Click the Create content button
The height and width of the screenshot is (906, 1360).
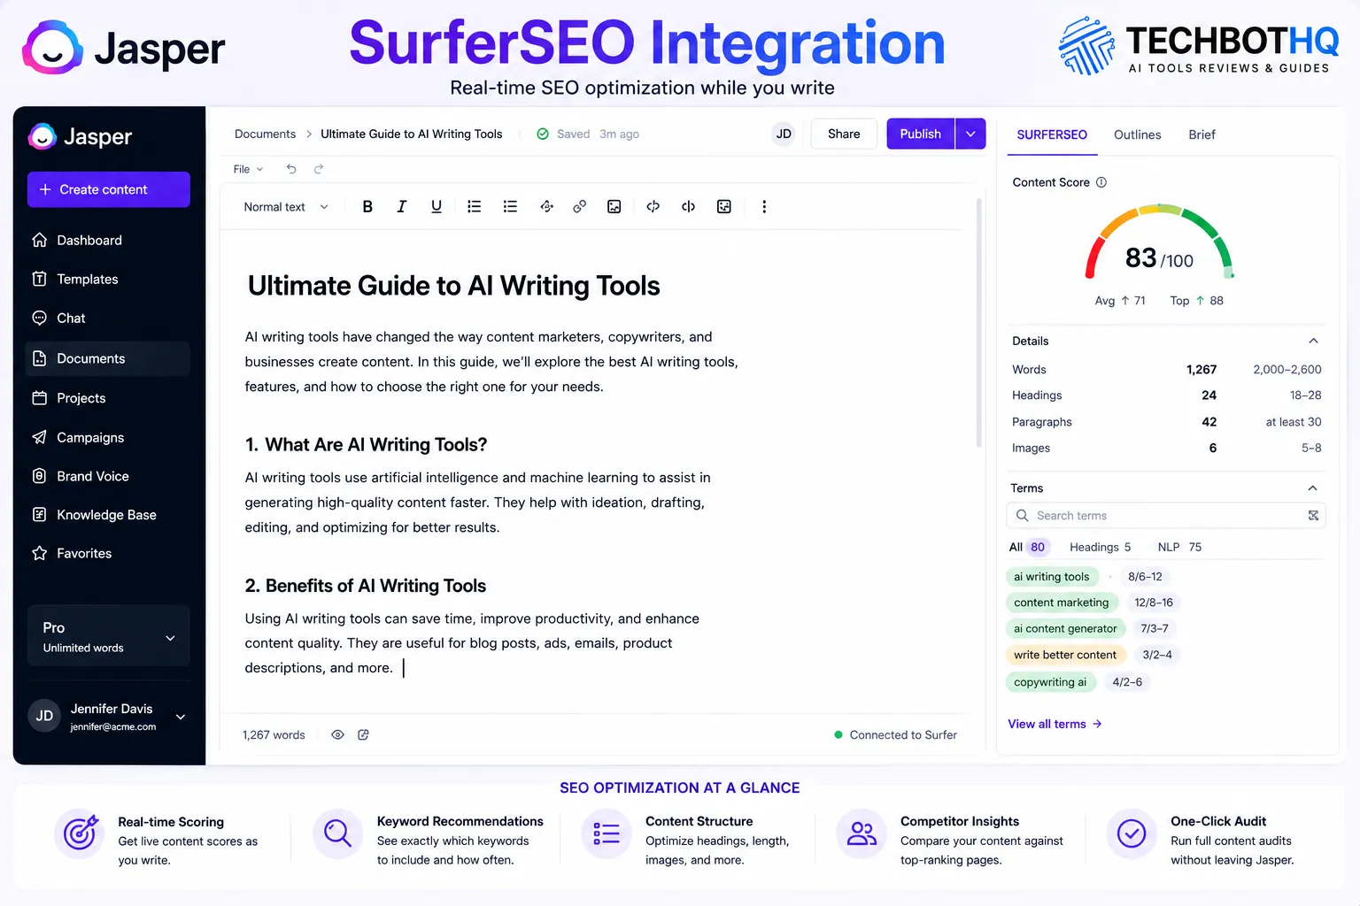tap(108, 189)
